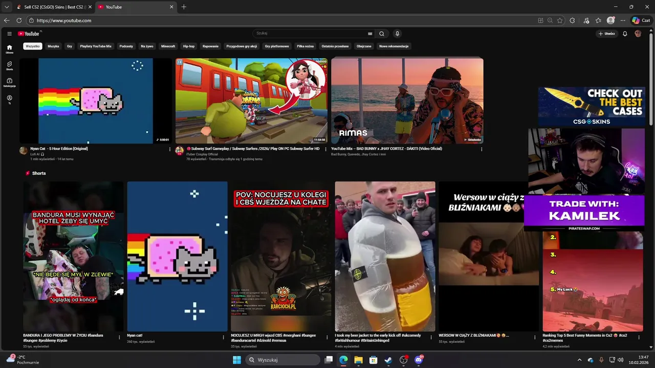Open the on-screen keyboard in search box
The width and height of the screenshot is (655, 368).
coord(370,34)
